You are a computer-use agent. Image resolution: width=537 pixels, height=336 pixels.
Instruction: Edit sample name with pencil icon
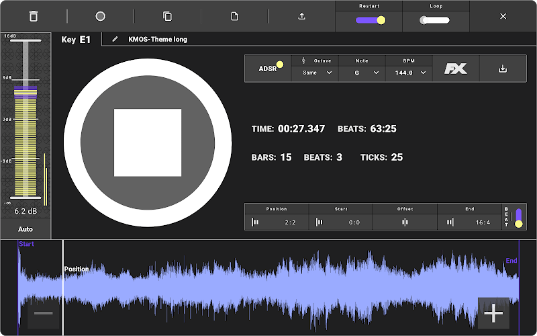(115, 40)
